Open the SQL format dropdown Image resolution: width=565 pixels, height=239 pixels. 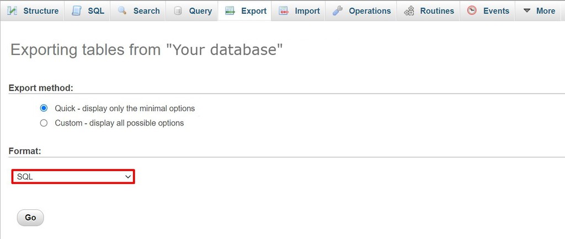pyautogui.click(x=73, y=177)
